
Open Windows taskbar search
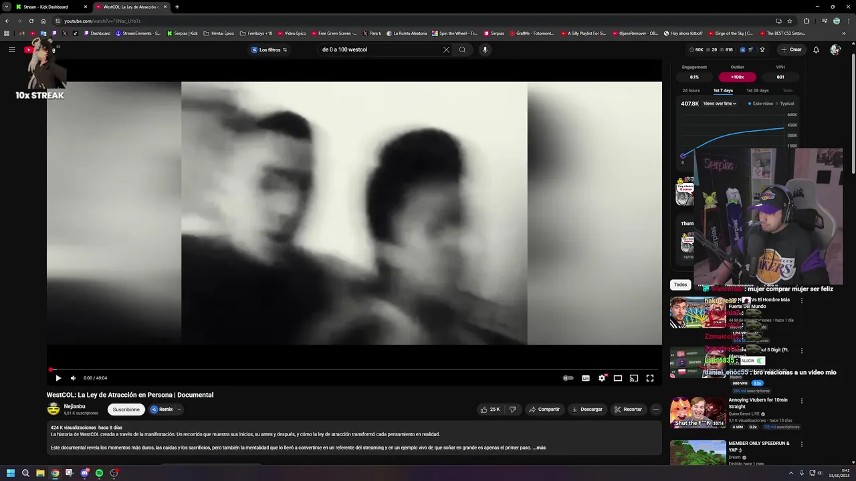click(25, 473)
